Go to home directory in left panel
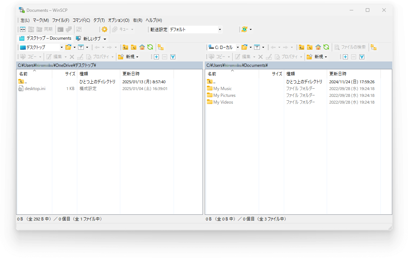Screen dimensions: 408x258 (142, 47)
